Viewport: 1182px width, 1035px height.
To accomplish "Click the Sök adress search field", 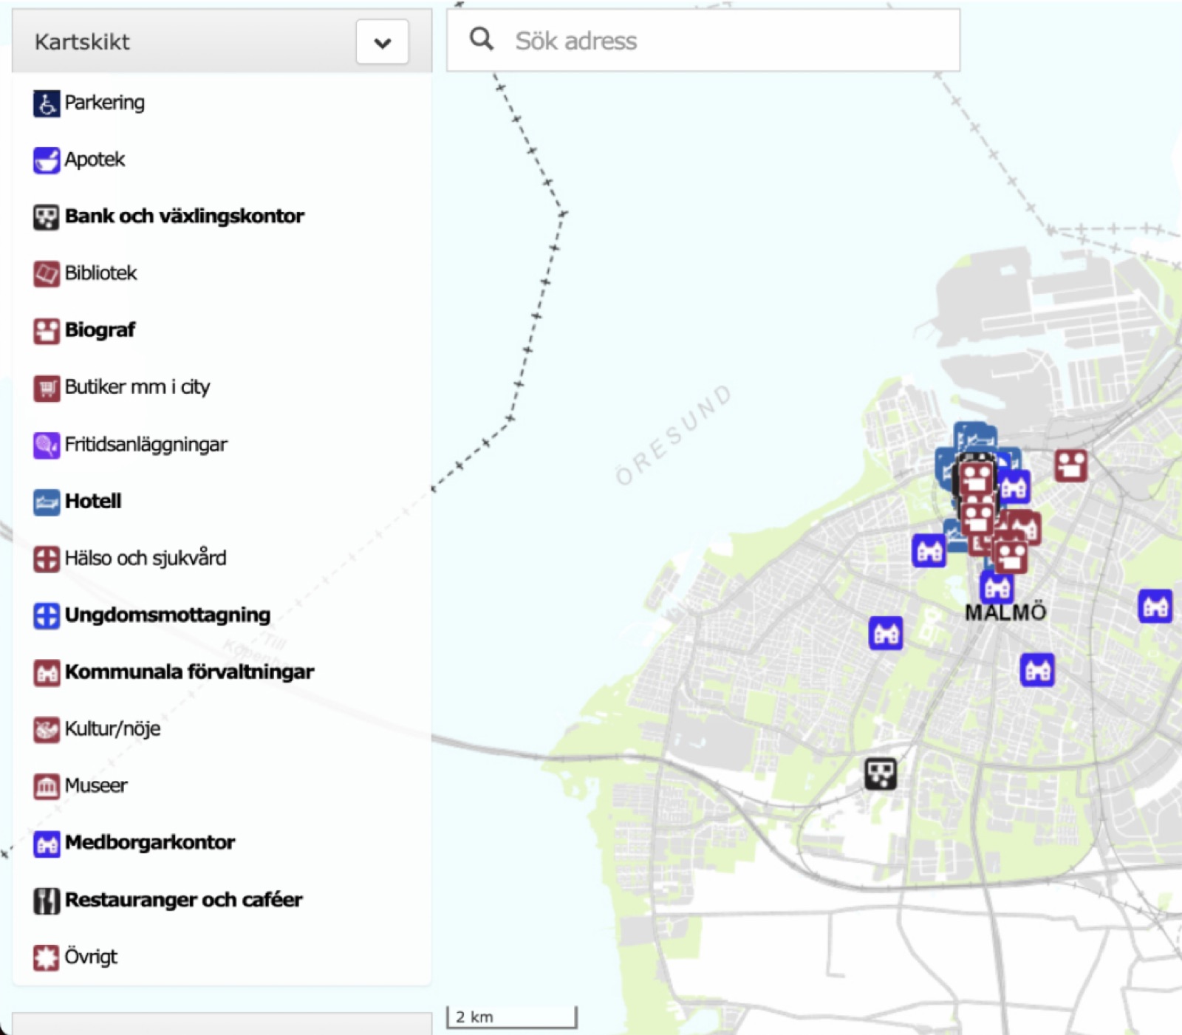I will (x=703, y=41).
